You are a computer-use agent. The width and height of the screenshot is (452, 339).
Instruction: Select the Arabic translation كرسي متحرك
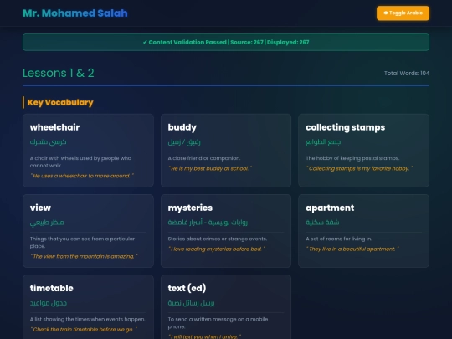tap(49, 141)
